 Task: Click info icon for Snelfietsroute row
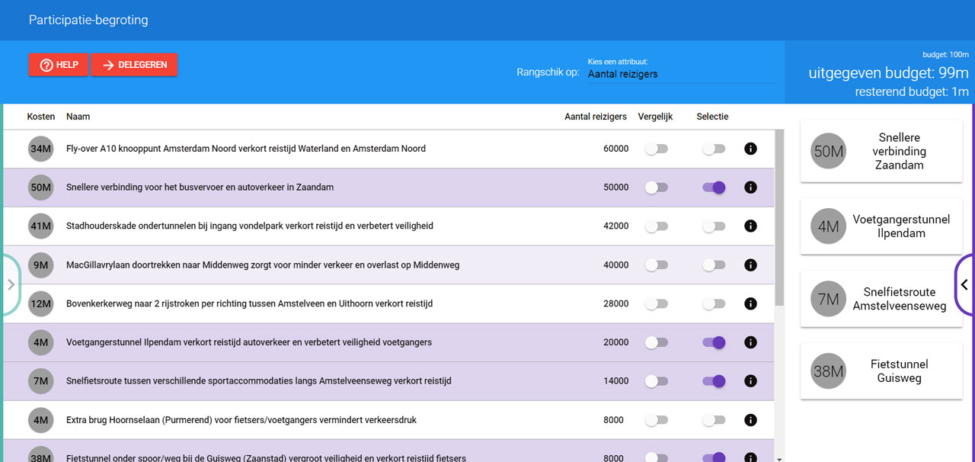point(750,381)
